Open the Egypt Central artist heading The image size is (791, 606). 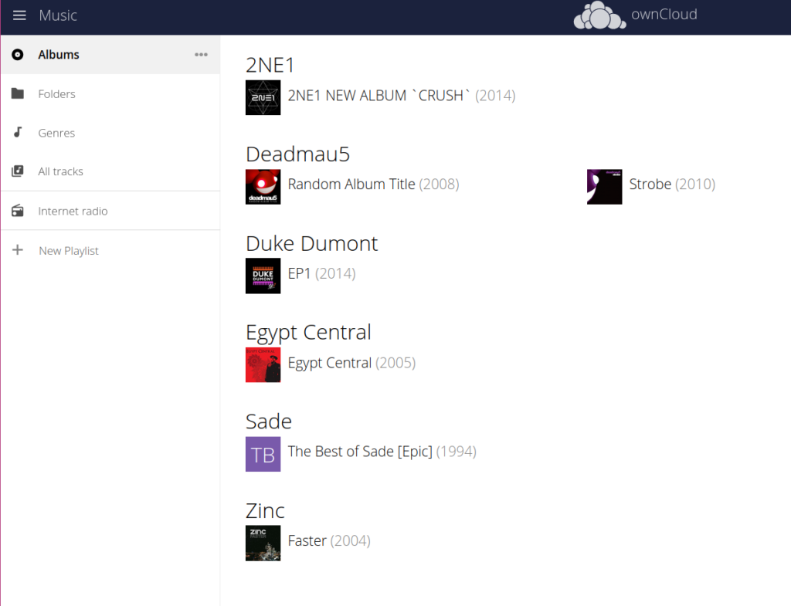point(308,332)
